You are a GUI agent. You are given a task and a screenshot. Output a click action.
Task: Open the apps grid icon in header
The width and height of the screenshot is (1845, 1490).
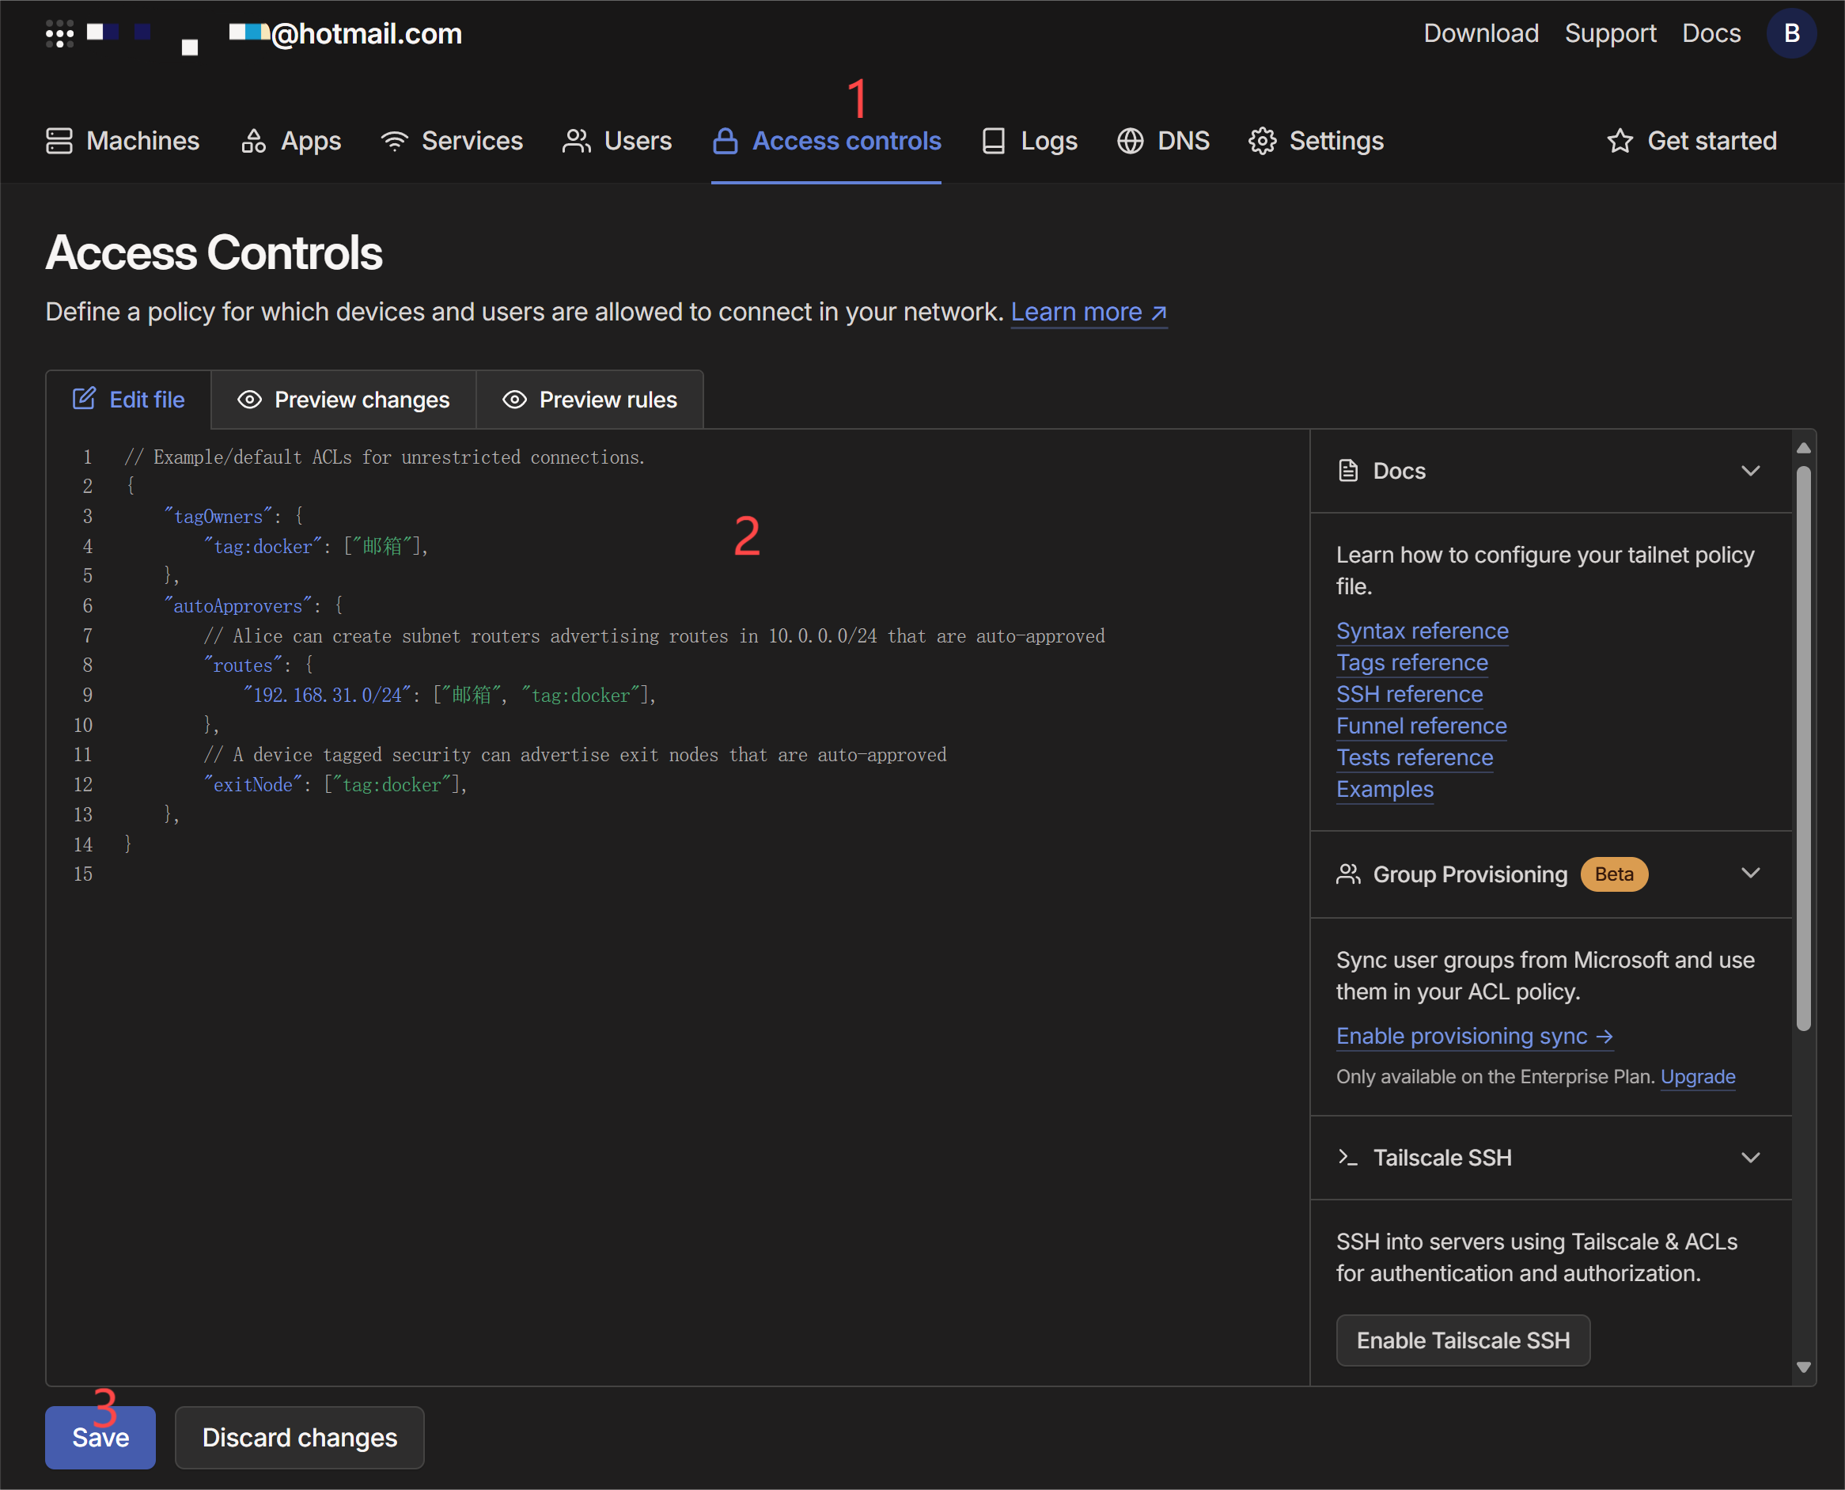[x=59, y=33]
